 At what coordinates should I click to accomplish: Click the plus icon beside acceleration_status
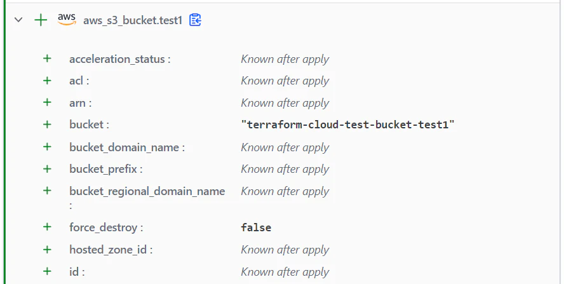click(x=47, y=58)
